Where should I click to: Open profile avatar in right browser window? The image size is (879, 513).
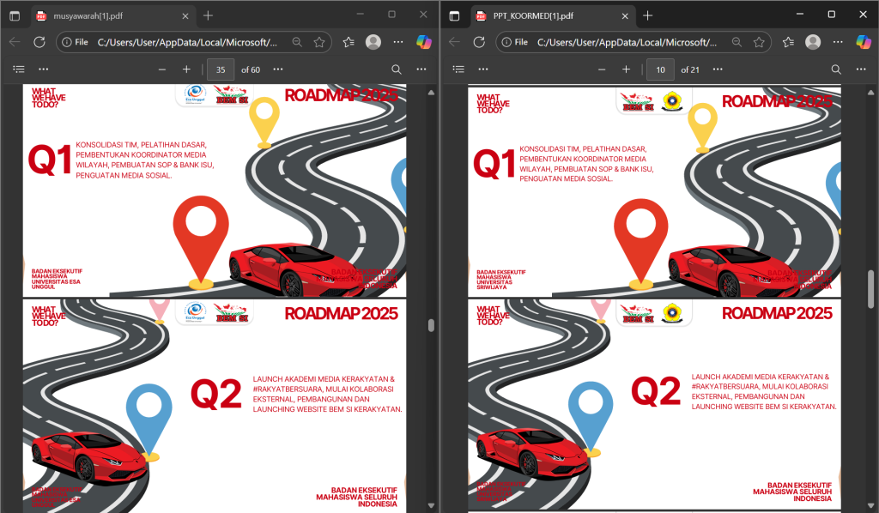pos(813,42)
